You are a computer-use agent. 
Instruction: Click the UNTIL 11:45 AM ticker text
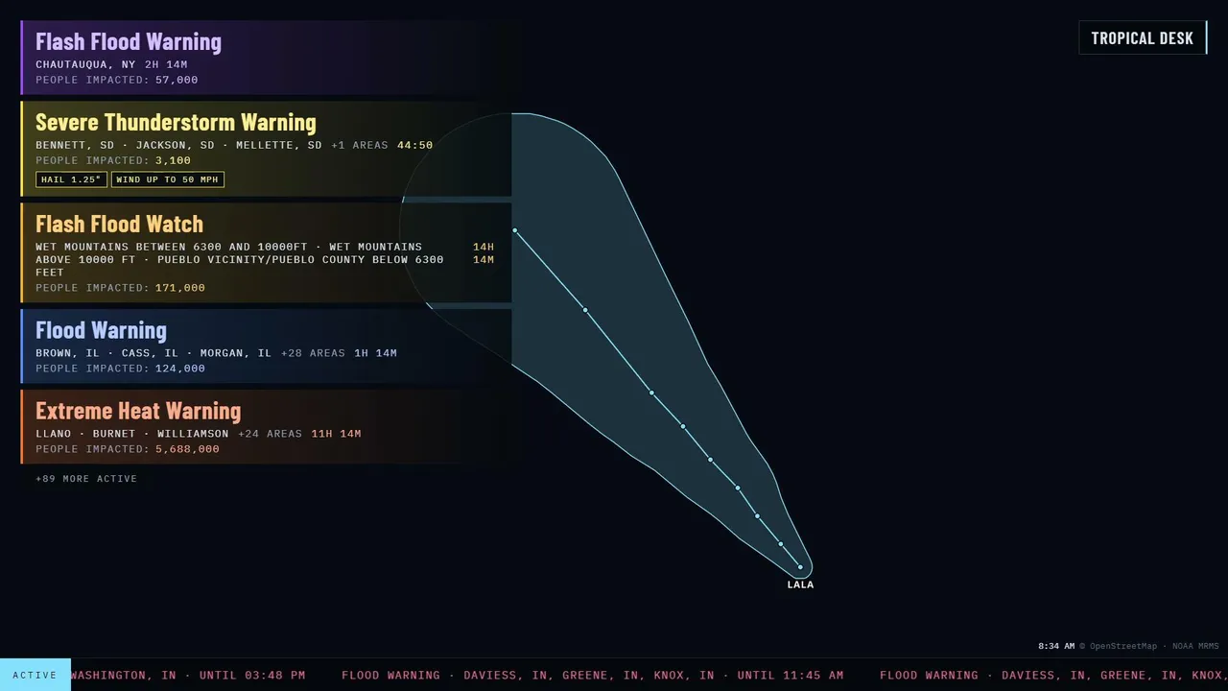[791, 676]
